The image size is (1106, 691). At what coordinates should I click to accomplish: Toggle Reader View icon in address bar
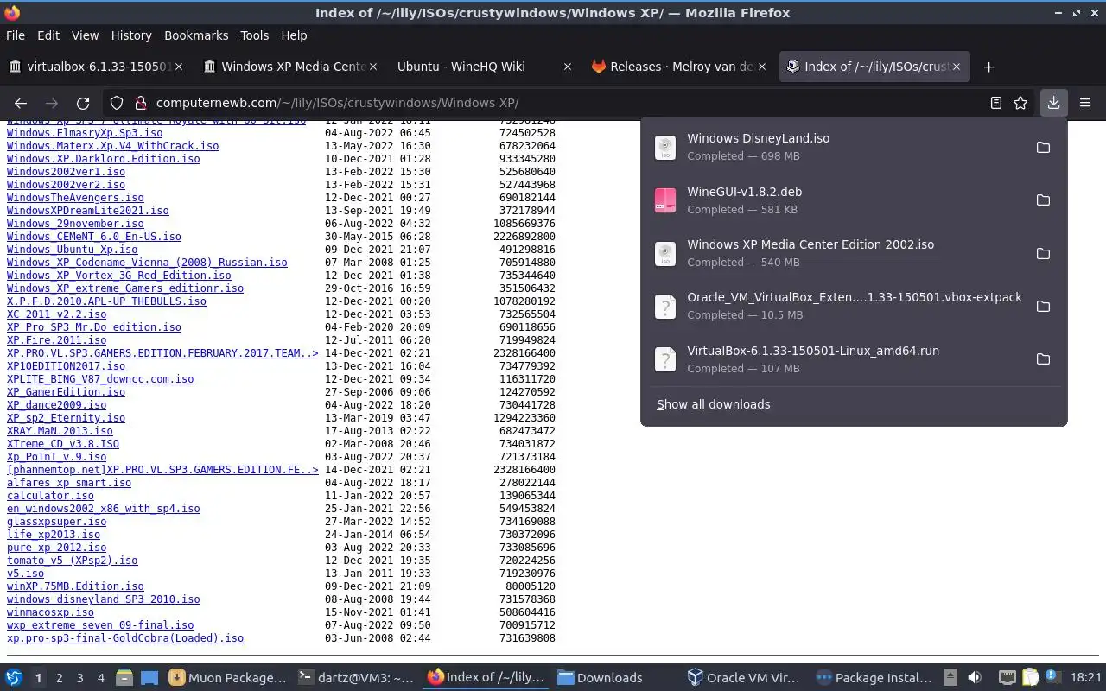(x=996, y=103)
